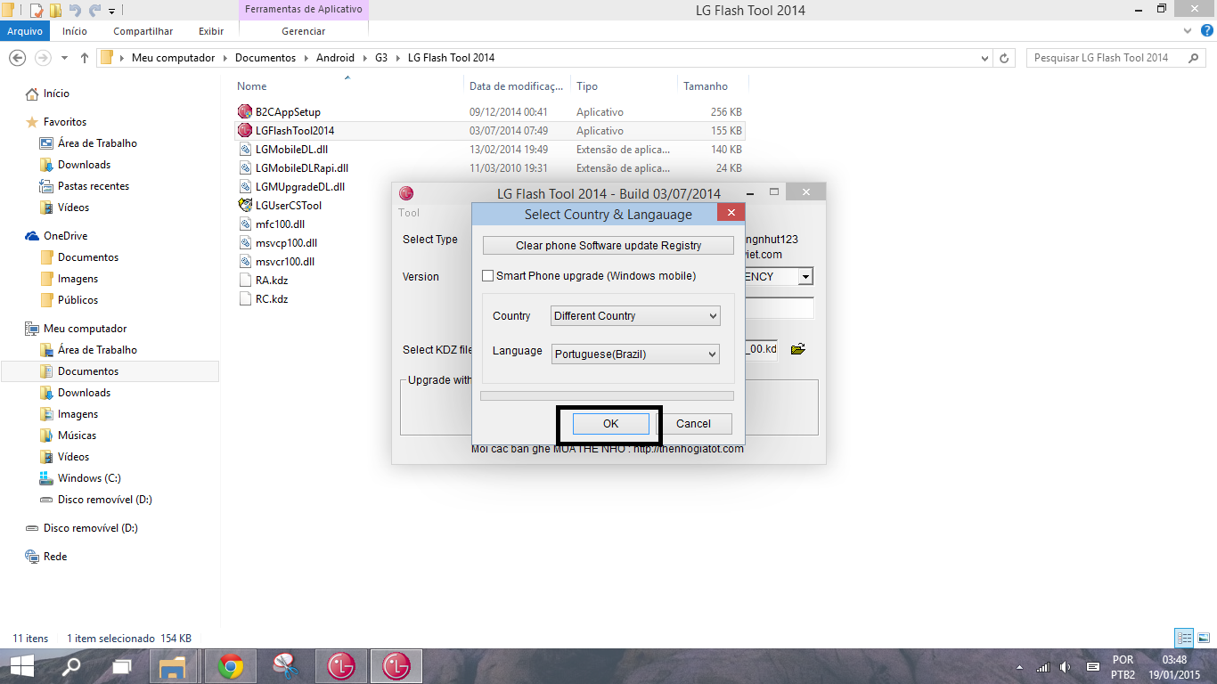
Task: Select the LGUserCSTool file
Action: click(289, 206)
